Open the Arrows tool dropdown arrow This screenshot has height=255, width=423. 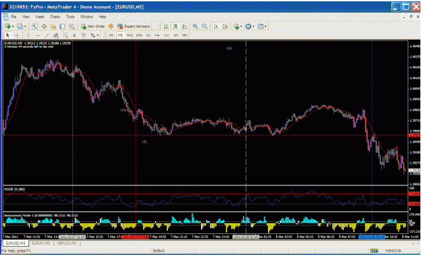(97, 35)
